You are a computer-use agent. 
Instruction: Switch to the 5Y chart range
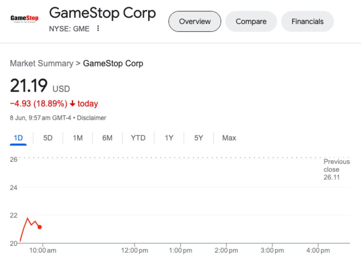pos(199,138)
